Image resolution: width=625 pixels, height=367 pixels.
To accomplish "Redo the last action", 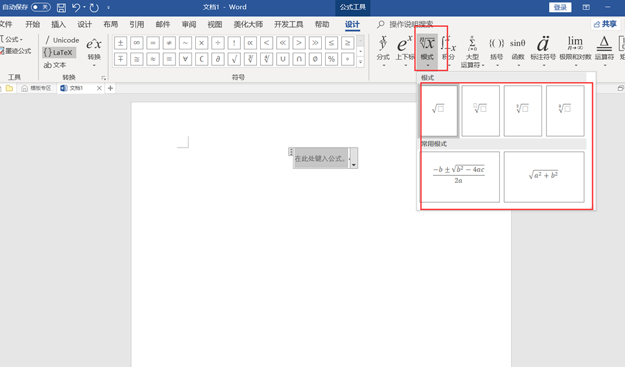I will (x=94, y=7).
